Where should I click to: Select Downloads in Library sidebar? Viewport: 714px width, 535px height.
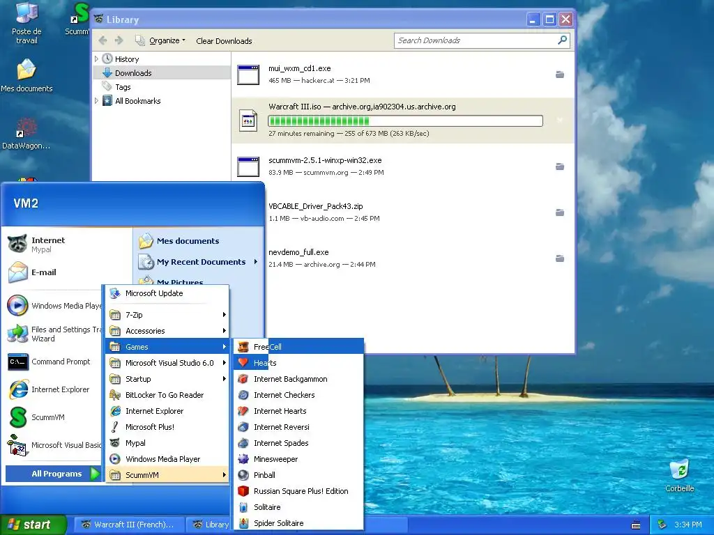pyautogui.click(x=162, y=72)
